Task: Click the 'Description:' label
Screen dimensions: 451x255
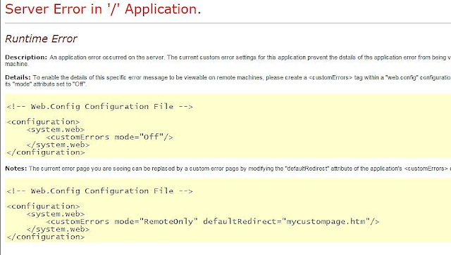Action: [x=26, y=57]
